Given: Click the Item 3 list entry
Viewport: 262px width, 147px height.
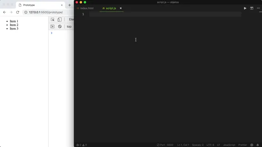Looking at the screenshot, I should coord(14,29).
